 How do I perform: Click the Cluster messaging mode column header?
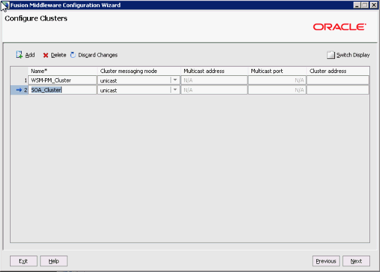(x=139, y=71)
